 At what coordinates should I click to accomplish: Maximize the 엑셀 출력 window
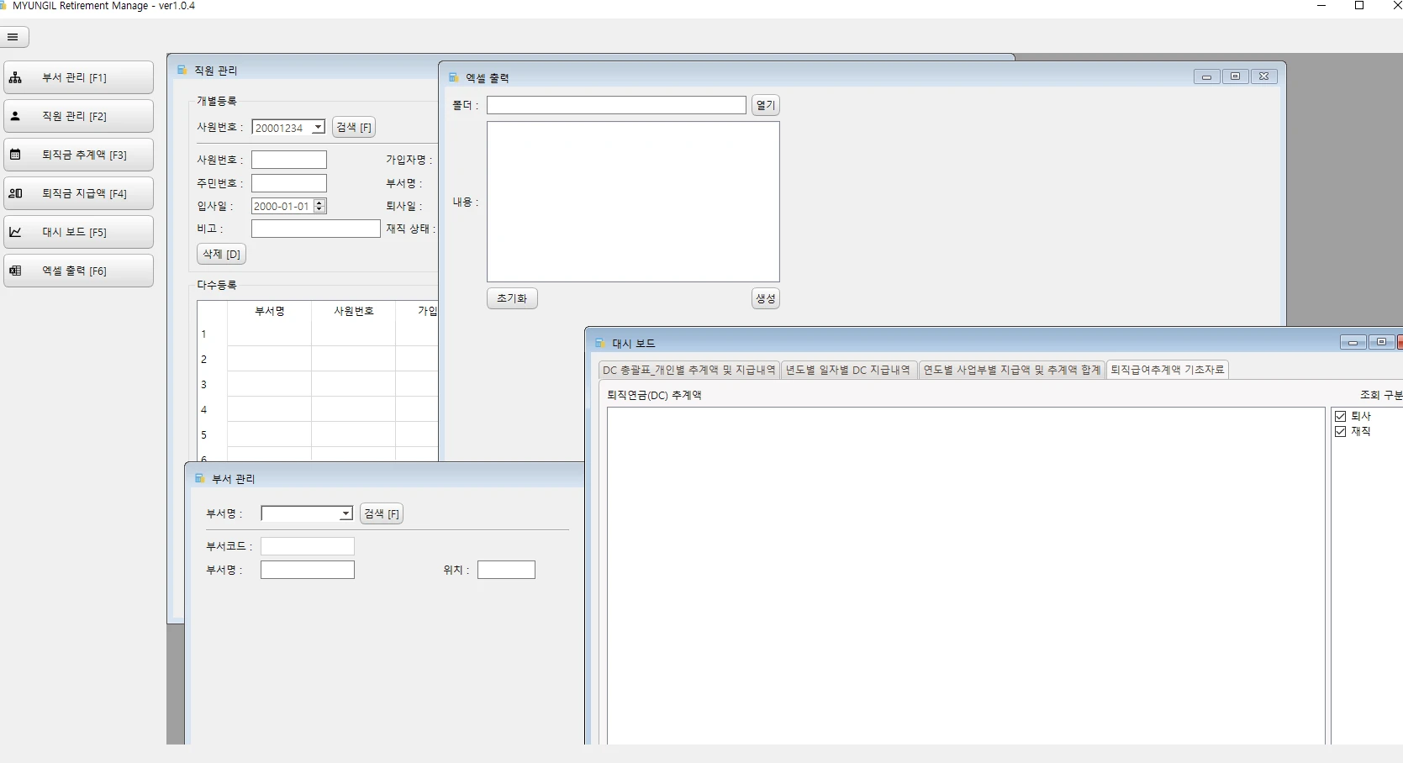tap(1235, 76)
